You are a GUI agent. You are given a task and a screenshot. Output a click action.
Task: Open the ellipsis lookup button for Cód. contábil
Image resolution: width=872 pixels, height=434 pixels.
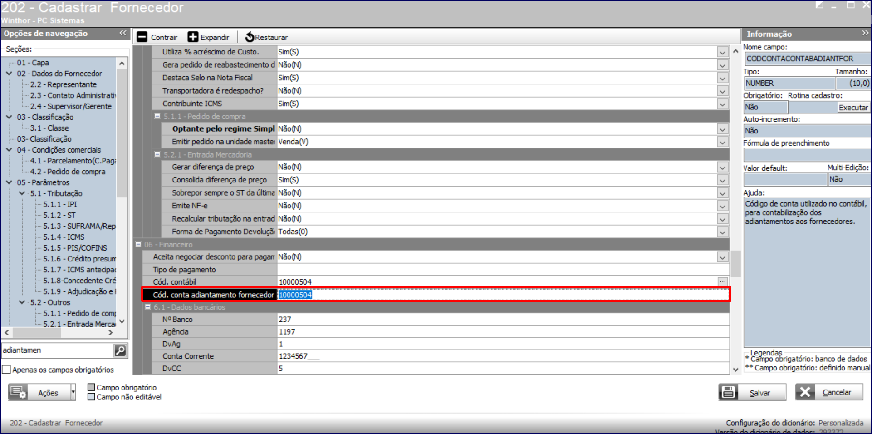723,282
